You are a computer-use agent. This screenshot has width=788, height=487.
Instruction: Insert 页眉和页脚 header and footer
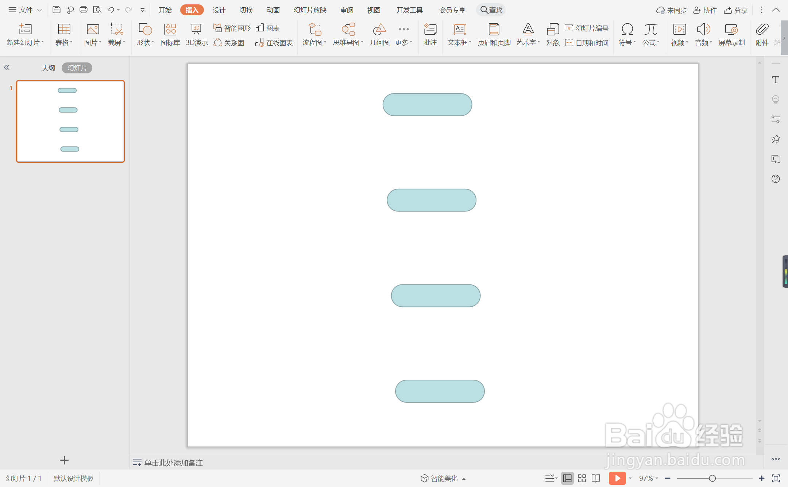(494, 35)
